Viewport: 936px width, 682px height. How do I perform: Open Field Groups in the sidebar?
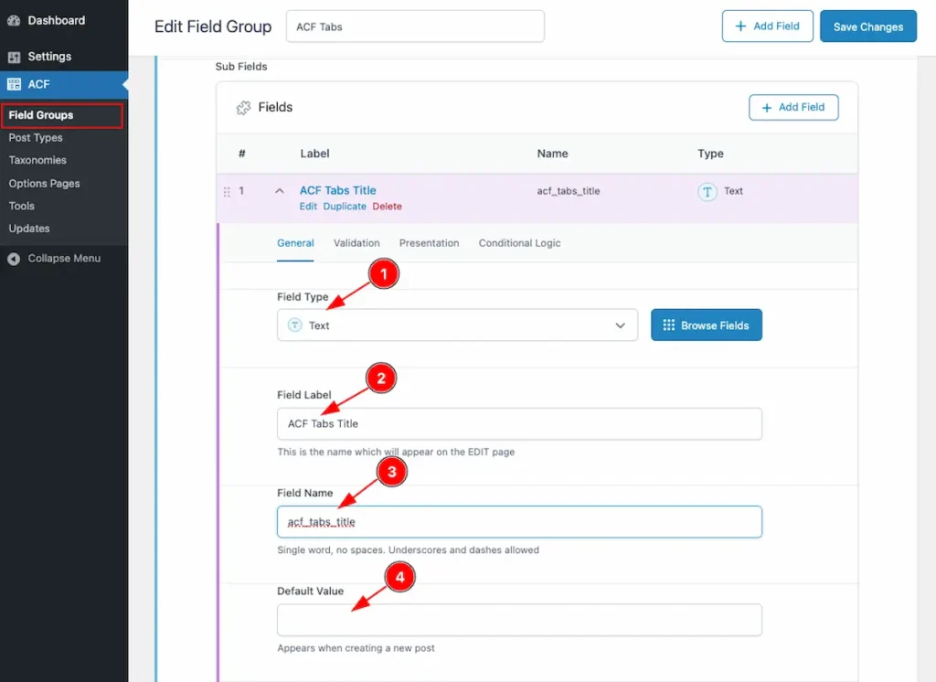click(x=41, y=115)
